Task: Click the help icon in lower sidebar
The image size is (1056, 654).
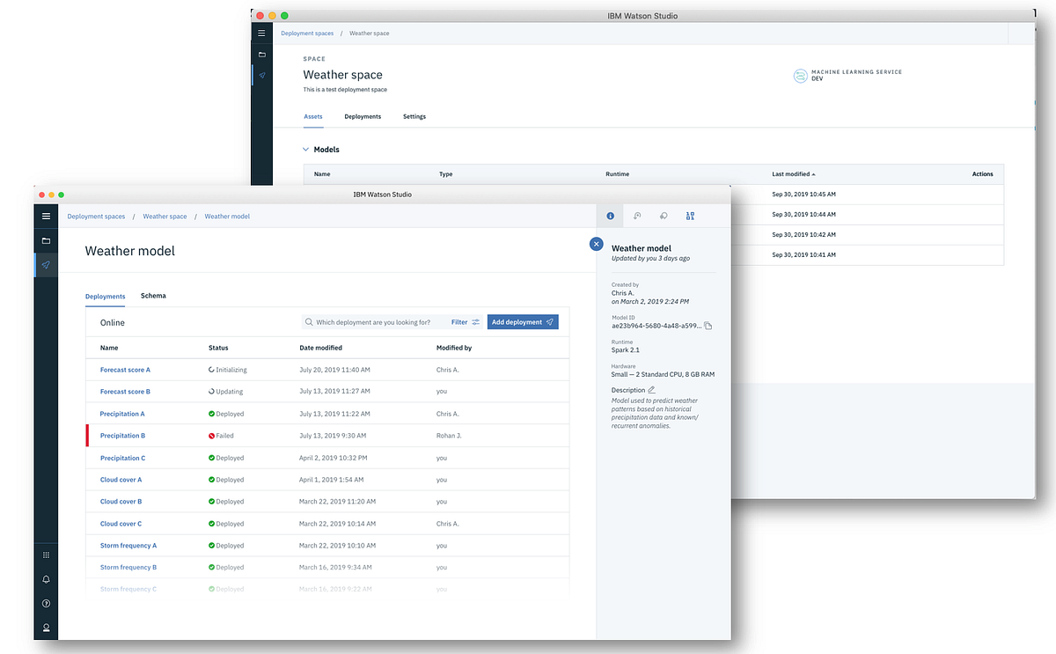Action: coord(46,603)
